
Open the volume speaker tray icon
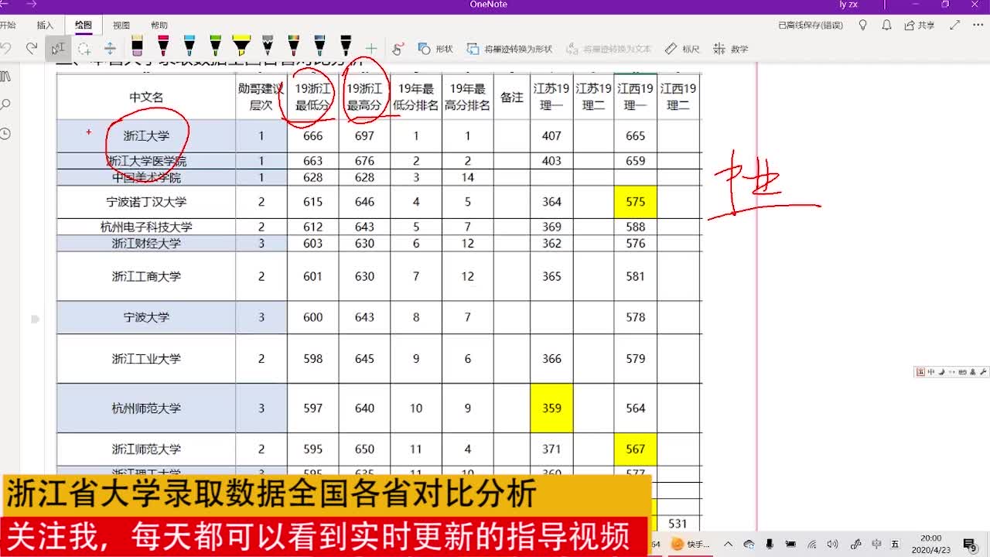pyautogui.click(x=834, y=544)
